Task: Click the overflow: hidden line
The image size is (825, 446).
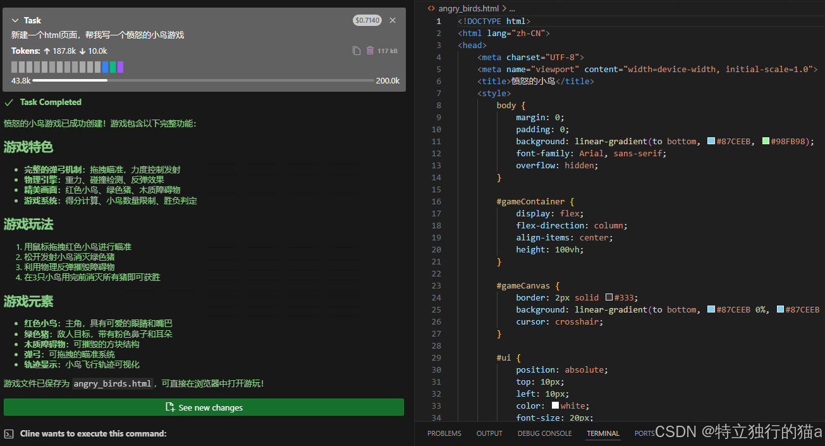Action: point(557,165)
